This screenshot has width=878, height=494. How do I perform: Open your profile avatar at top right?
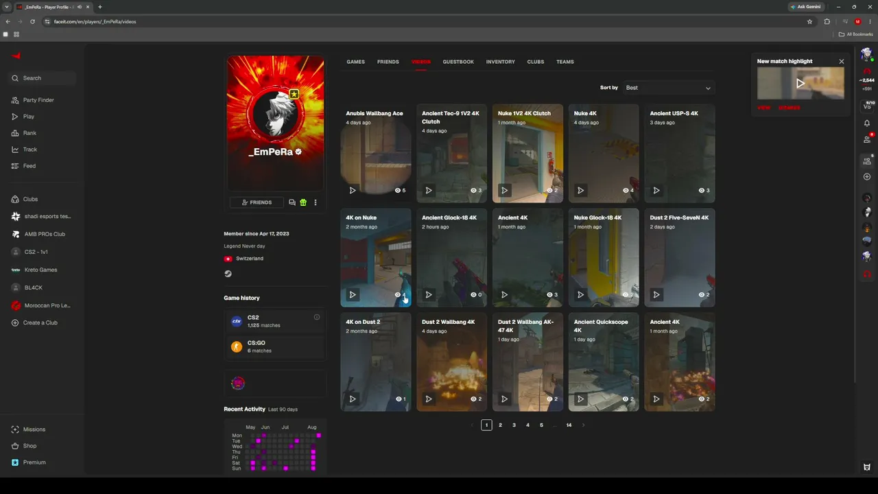[x=866, y=54]
